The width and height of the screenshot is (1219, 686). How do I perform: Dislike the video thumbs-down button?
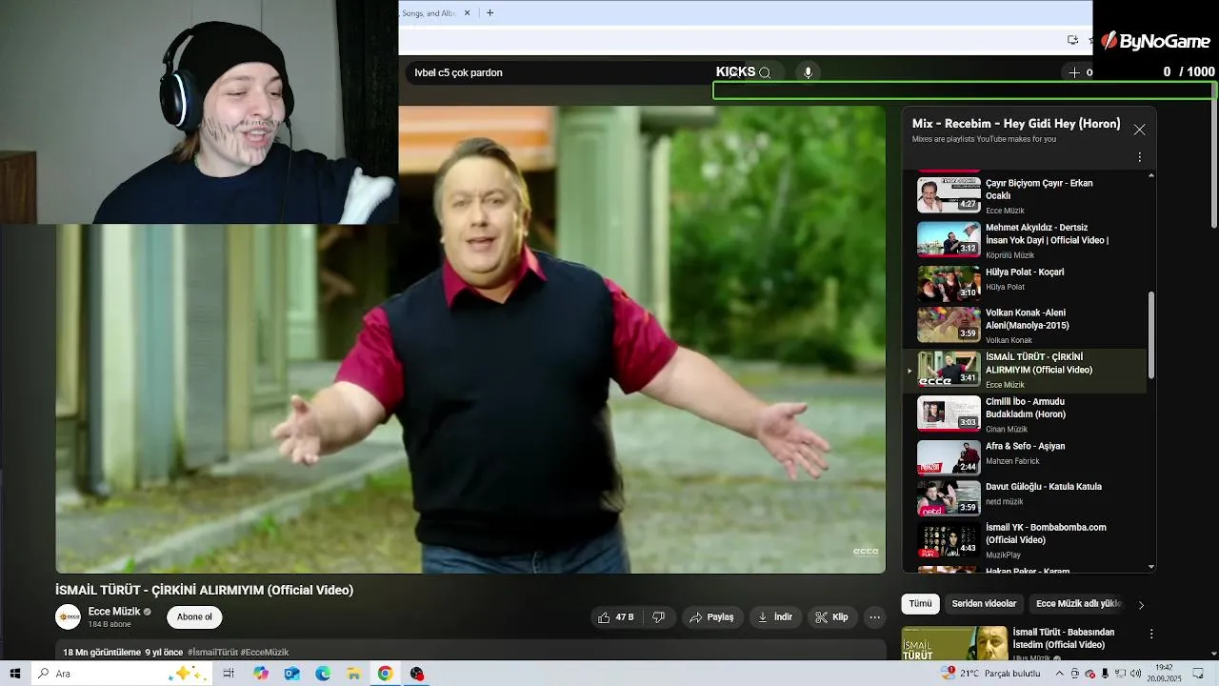coord(658,617)
